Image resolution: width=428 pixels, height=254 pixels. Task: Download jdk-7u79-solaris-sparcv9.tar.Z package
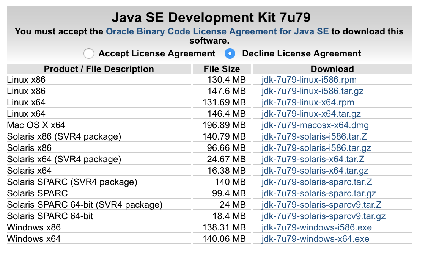pyautogui.click(x=321, y=205)
